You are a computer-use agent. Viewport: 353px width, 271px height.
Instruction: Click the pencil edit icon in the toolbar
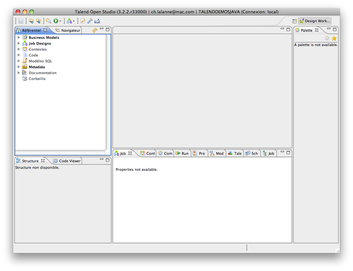tap(83, 21)
